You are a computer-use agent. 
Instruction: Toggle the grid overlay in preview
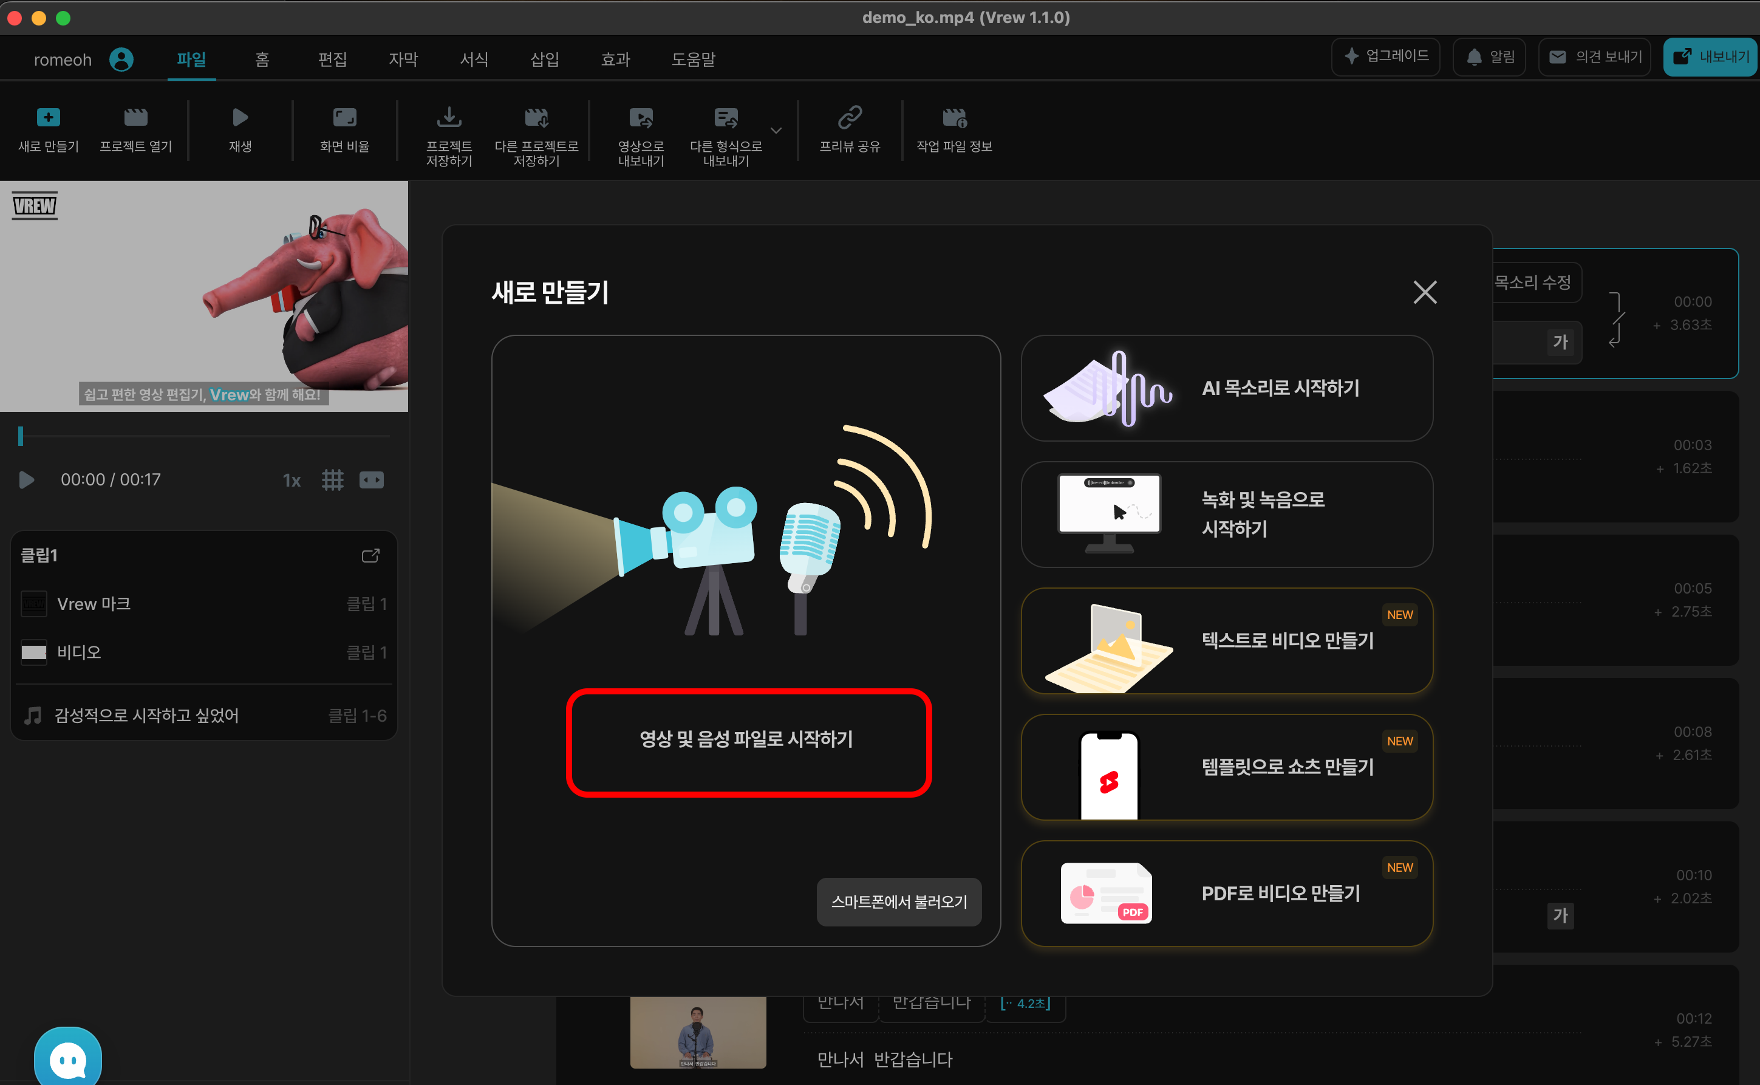click(x=332, y=480)
